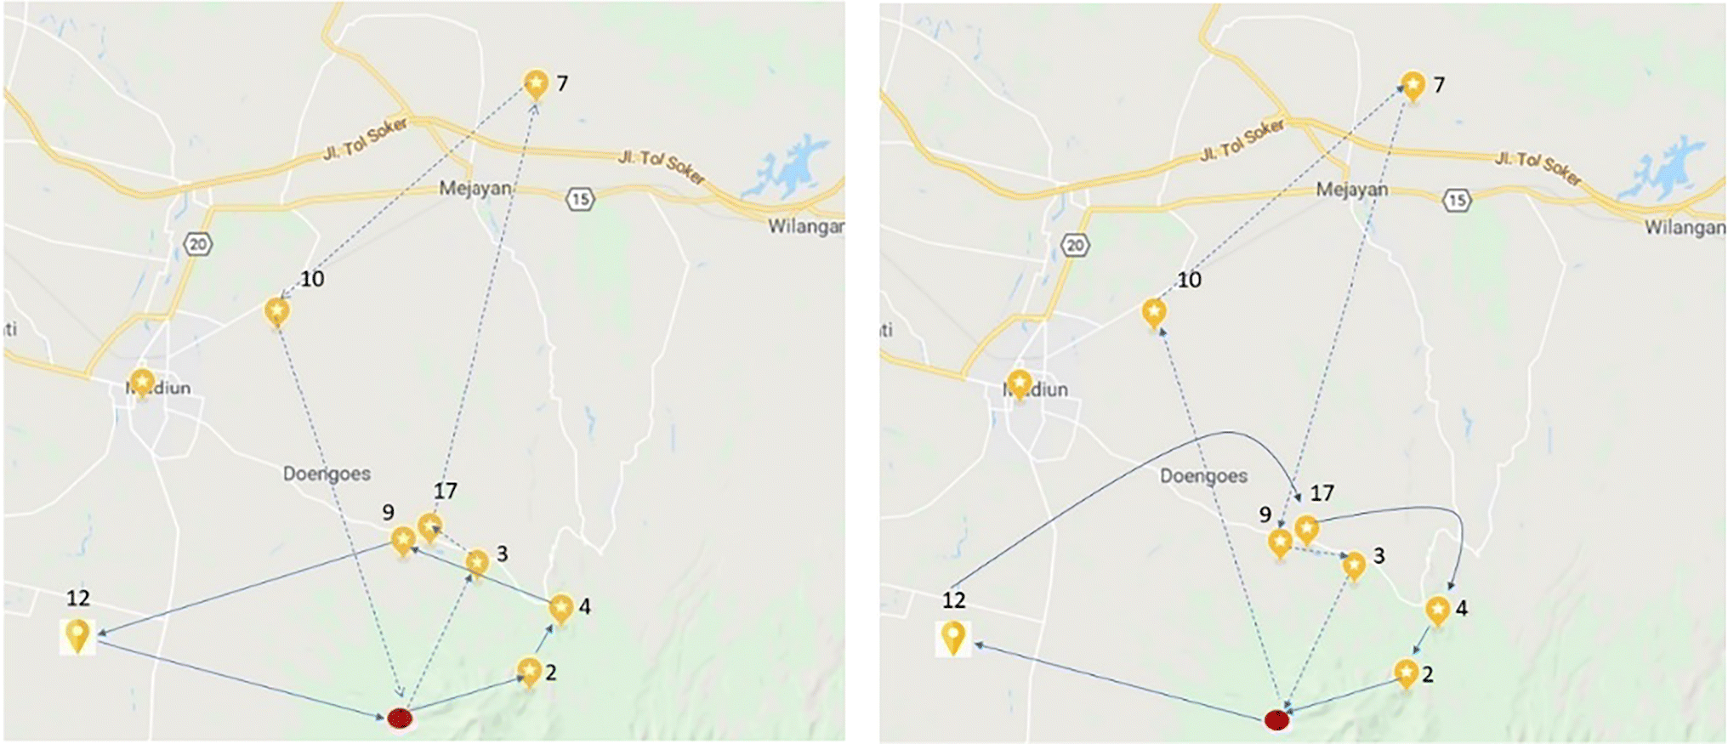Pick star marker 17 on right map
1728x744 pixels.
click(1306, 531)
